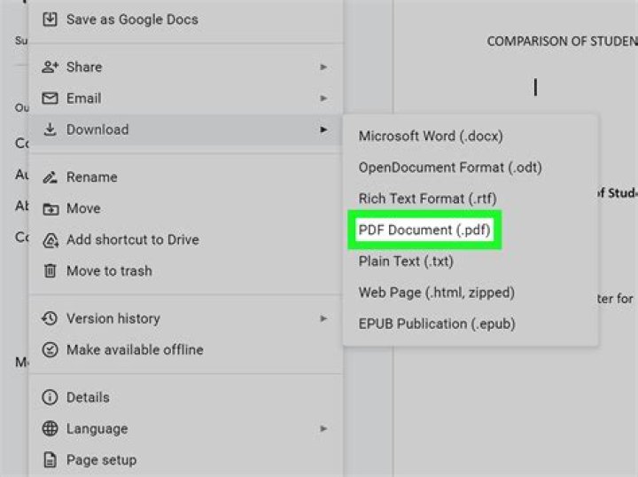The width and height of the screenshot is (638, 477).
Task: Toggle Make available offline
Action: click(134, 350)
